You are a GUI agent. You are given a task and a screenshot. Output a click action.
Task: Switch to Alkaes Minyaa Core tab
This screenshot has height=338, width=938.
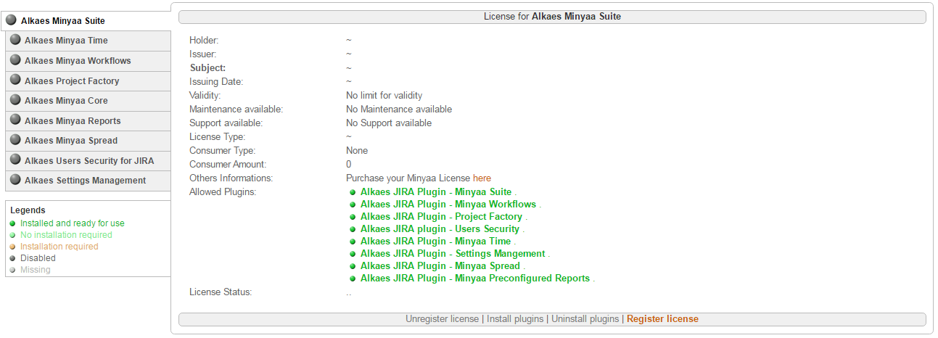[x=89, y=101]
